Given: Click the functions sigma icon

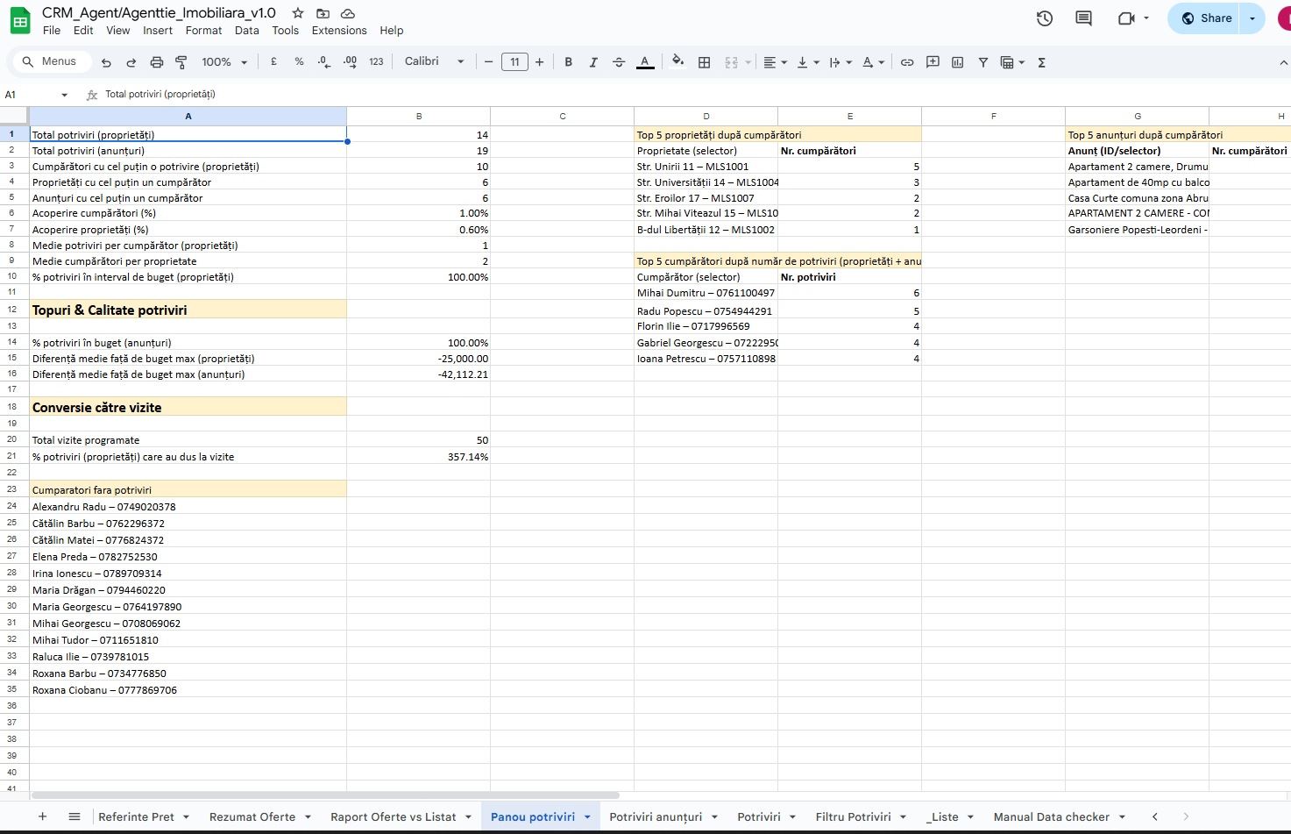Looking at the screenshot, I should (x=1041, y=62).
